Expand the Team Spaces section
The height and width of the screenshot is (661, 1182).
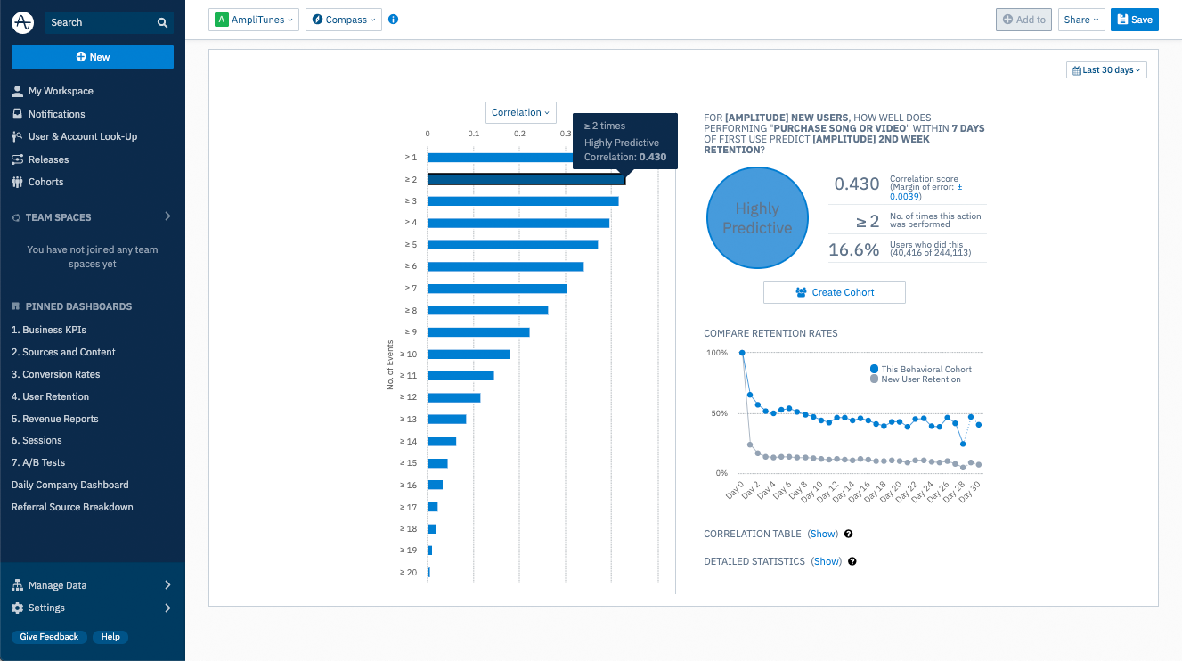[x=167, y=216]
